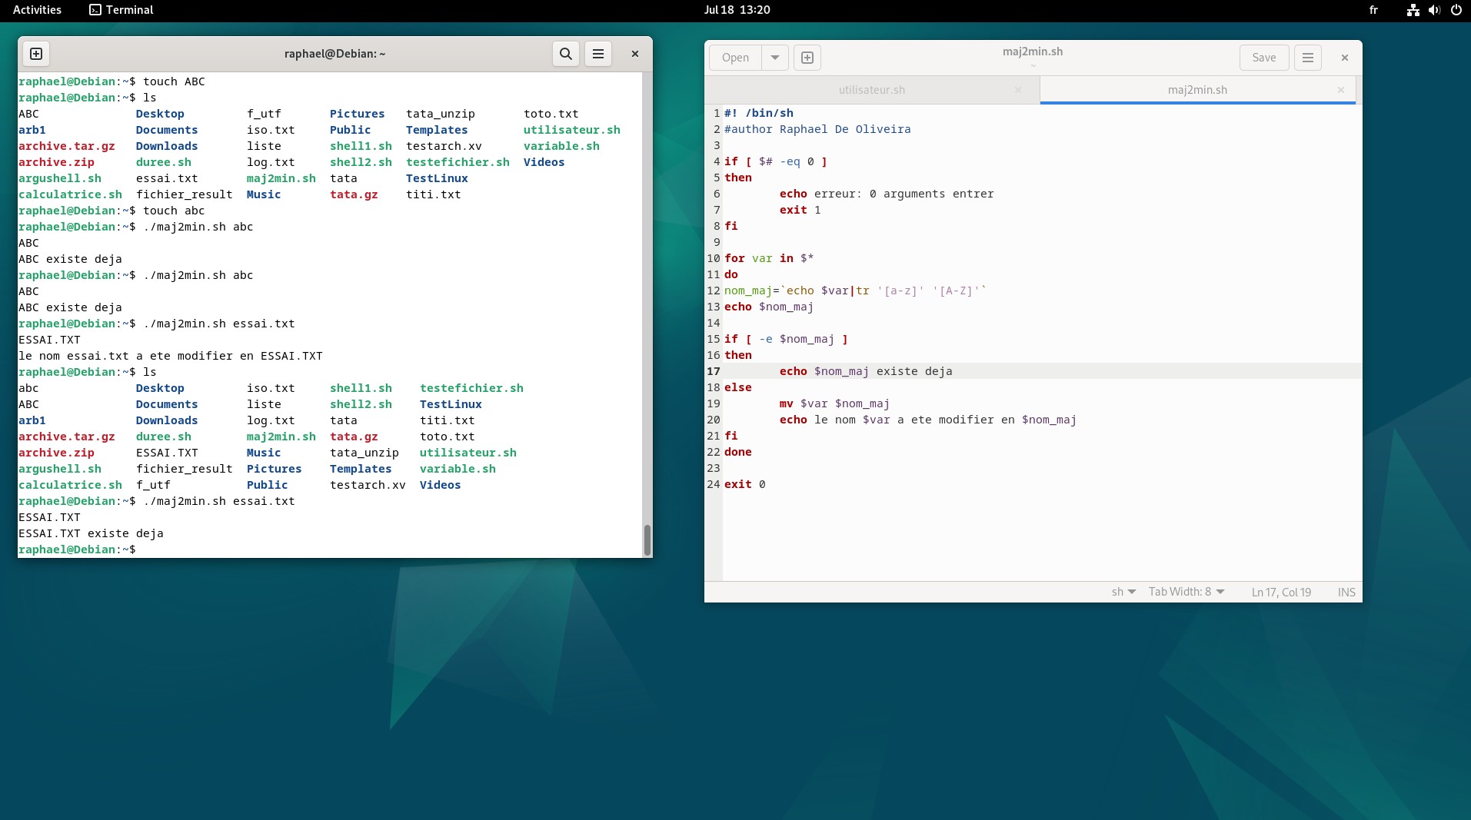The height and width of the screenshot is (820, 1471).
Task: Click the Save button
Action: pos(1263,58)
